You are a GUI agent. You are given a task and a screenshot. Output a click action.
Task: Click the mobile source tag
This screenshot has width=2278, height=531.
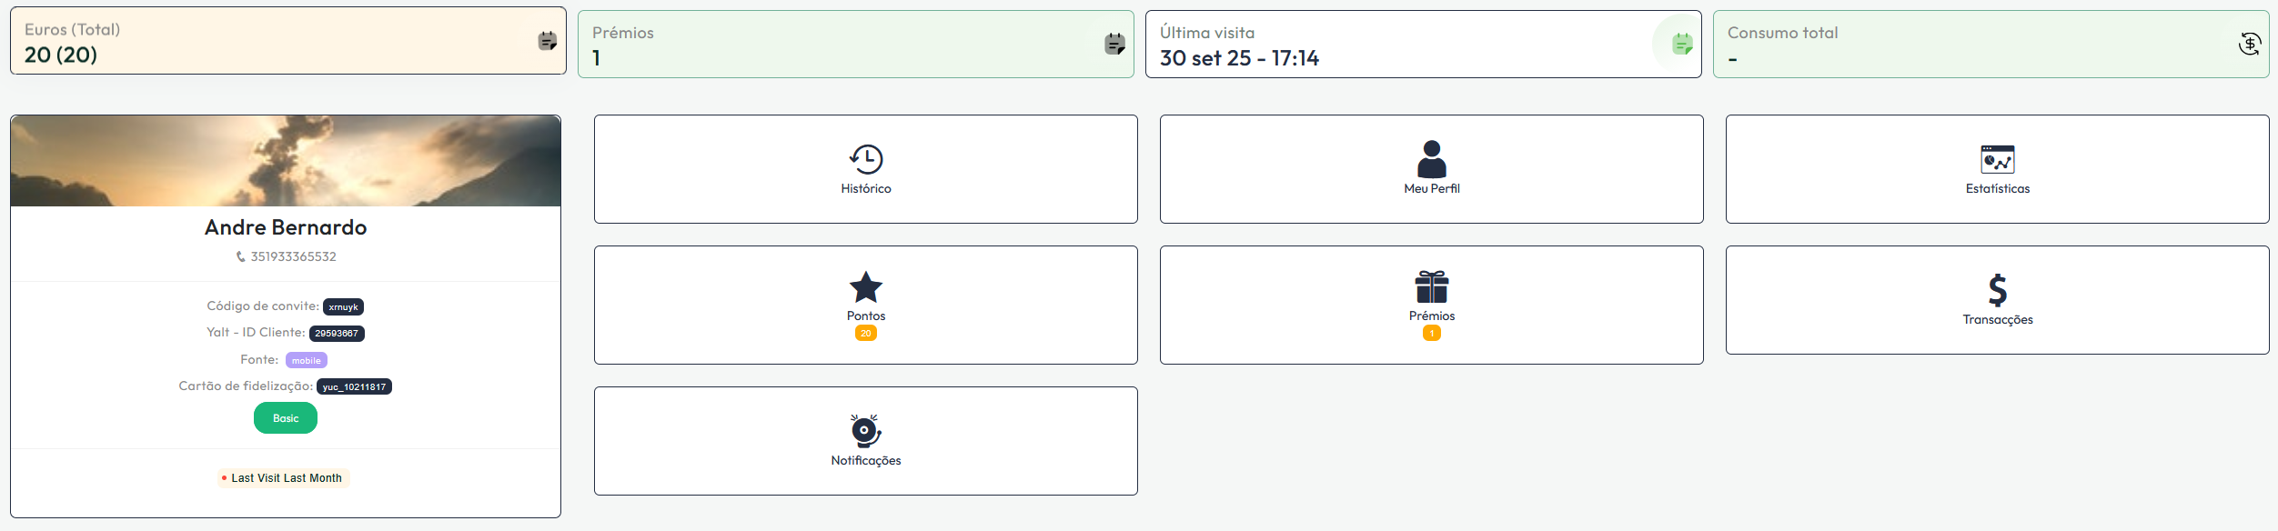point(306,361)
